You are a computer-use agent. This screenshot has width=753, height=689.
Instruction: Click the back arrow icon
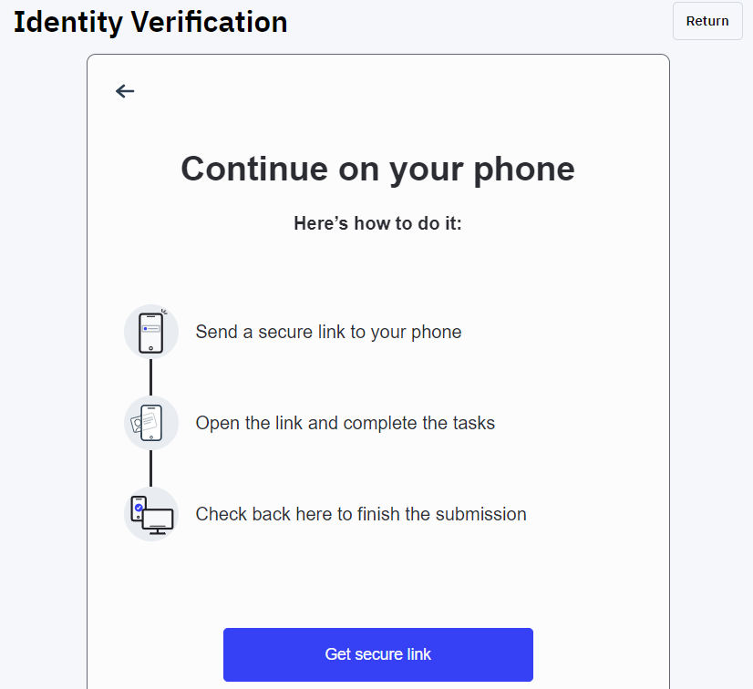[x=124, y=91]
